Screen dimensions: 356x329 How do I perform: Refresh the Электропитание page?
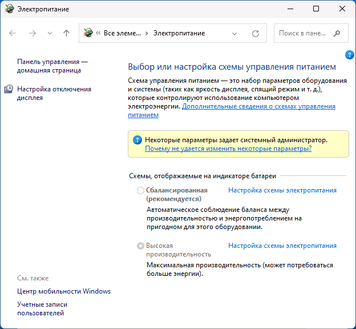(x=256, y=34)
